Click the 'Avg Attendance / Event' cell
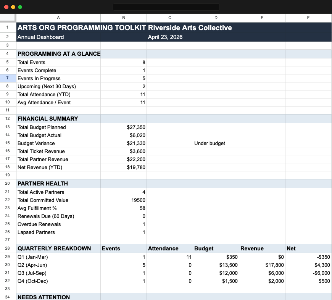The width and height of the screenshot is (332, 300). [x=58, y=102]
